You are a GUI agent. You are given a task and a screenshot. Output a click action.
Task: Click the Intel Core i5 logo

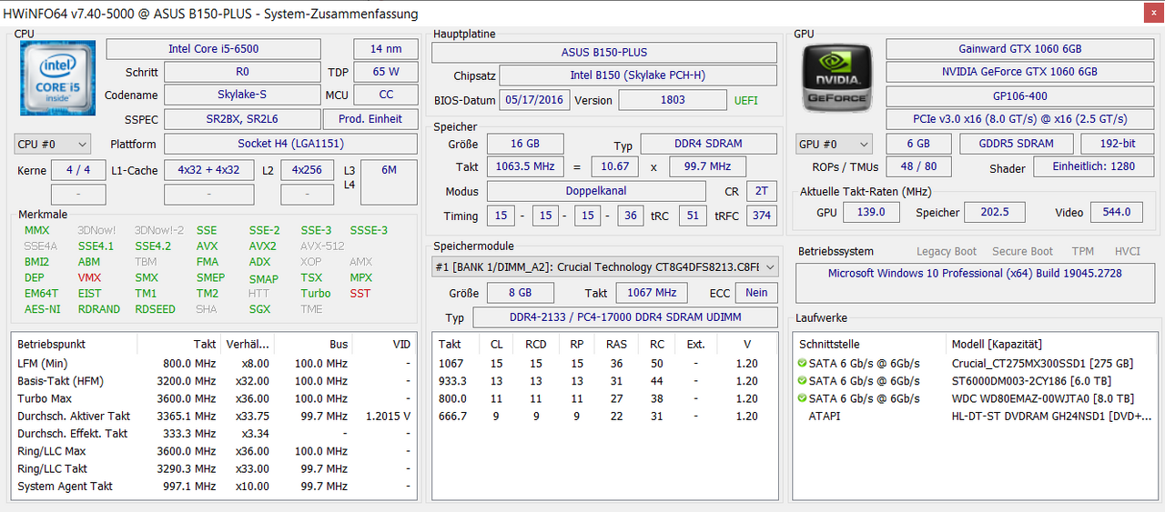tap(57, 77)
